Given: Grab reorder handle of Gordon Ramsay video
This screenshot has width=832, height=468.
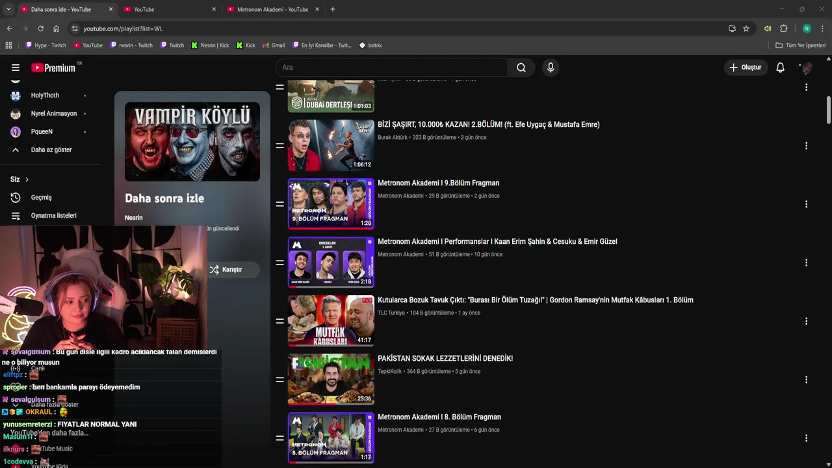Looking at the screenshot, I should coord(279,321).
